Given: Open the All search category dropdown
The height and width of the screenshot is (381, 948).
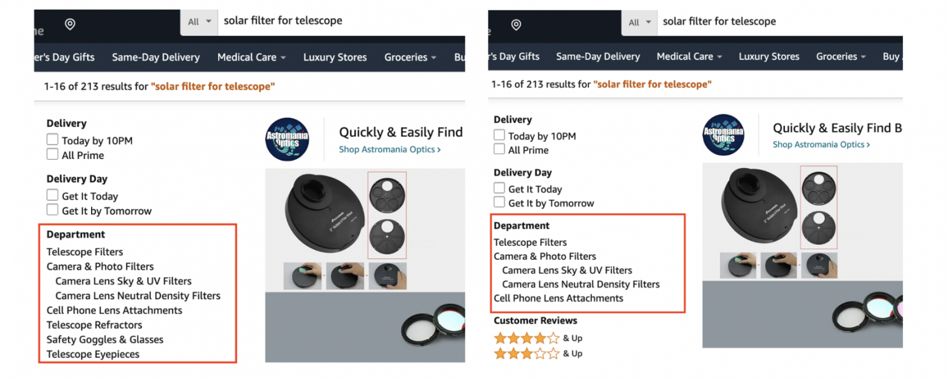Looking at the screenshot, I should pos(199,20).
